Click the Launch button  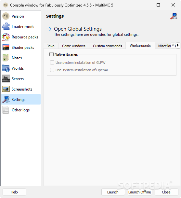click(113, 192)
